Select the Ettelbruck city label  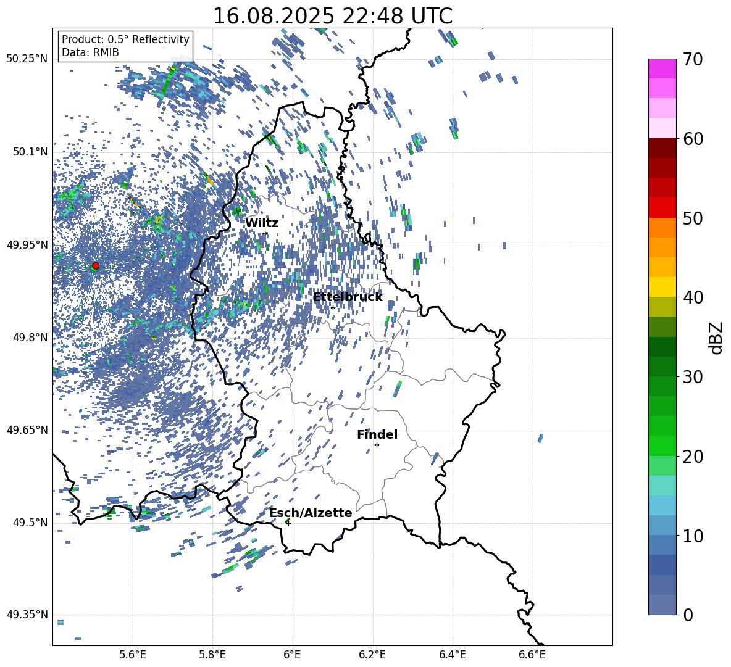(348, 297)
